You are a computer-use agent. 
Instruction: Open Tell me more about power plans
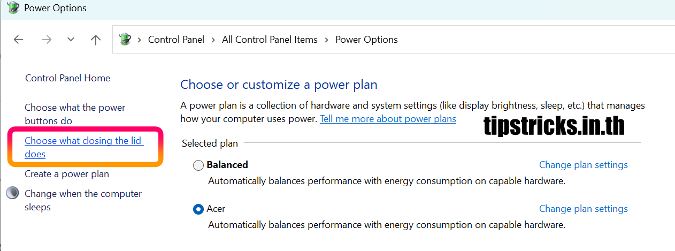[388, 119]
